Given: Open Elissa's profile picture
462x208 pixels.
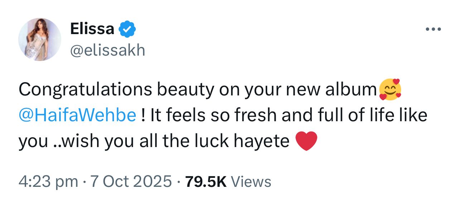Looking at the screenshot, I should tap(39, 39).
